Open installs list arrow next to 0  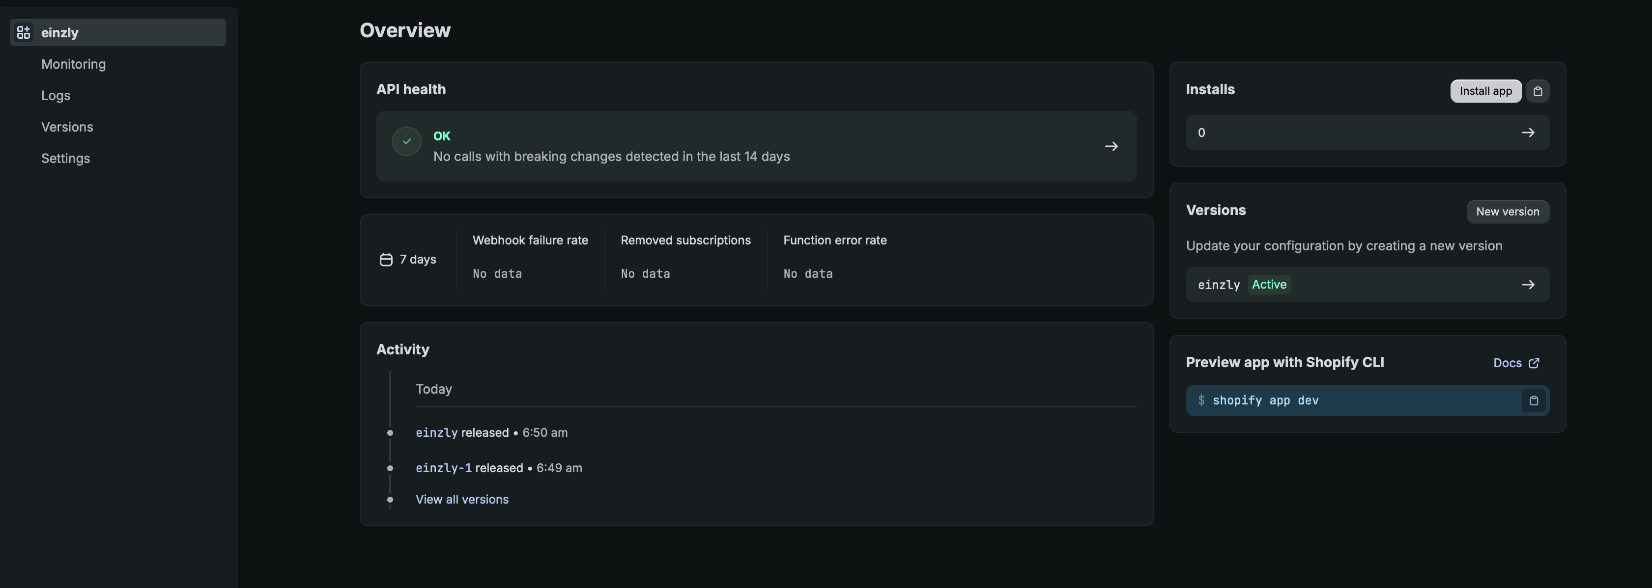click(1528, 133)
